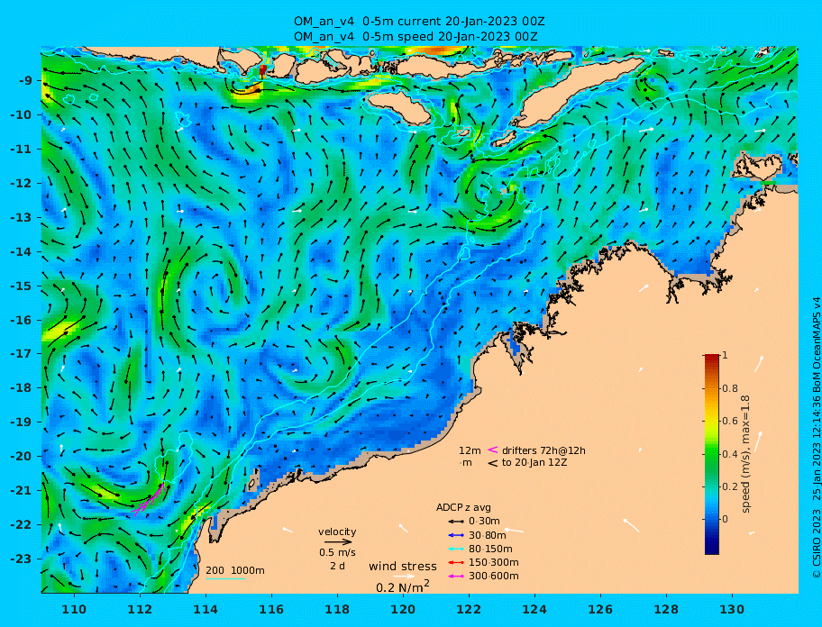
Task: Click the '12m' drifter depth label
Action: (x=470, y=450)
